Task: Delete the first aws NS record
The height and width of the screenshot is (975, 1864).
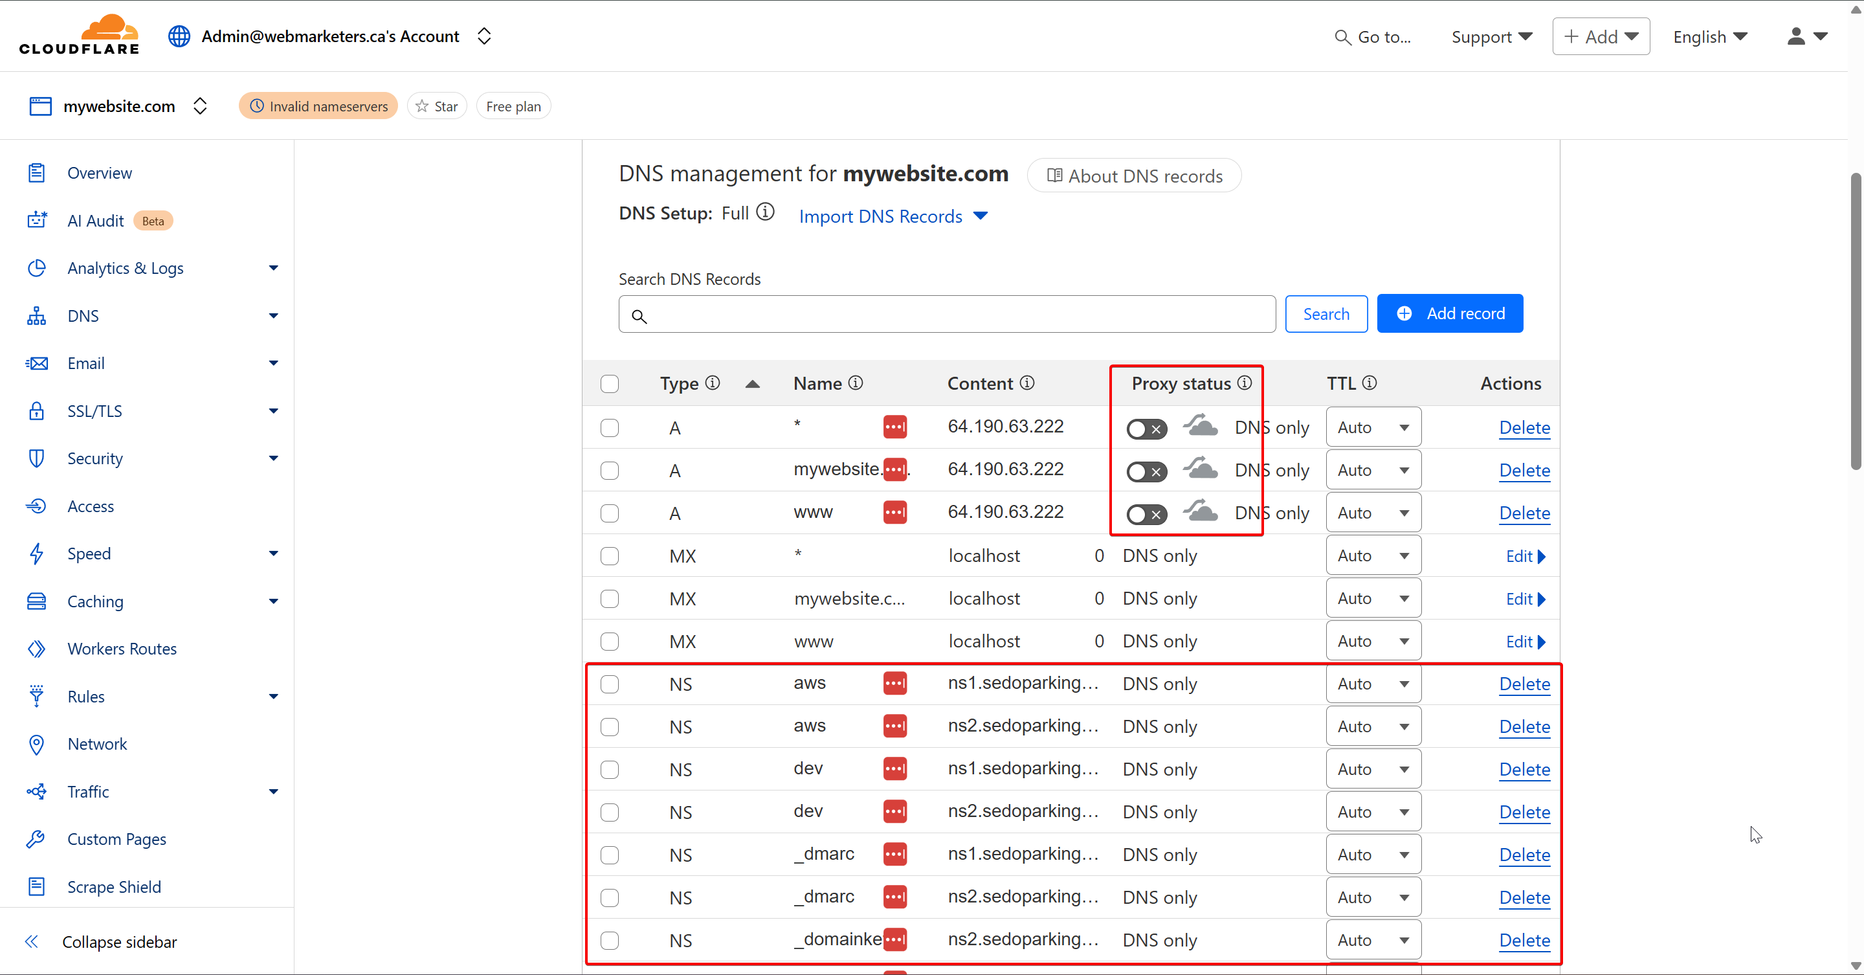Action: tap(1524, 684)
